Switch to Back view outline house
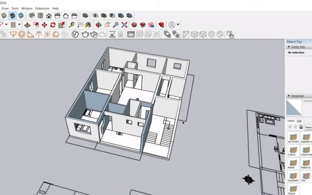This screenshot has width=312, height=195. [x=66, y=16]
